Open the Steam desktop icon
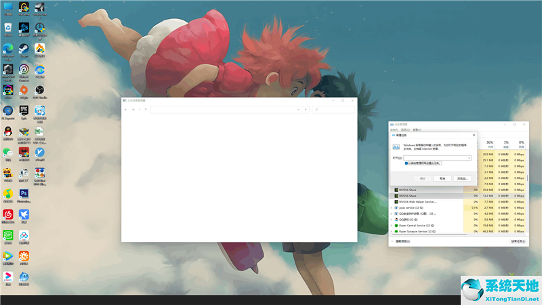The height and width of the screenshot is (305, 542). click(24, 47)
